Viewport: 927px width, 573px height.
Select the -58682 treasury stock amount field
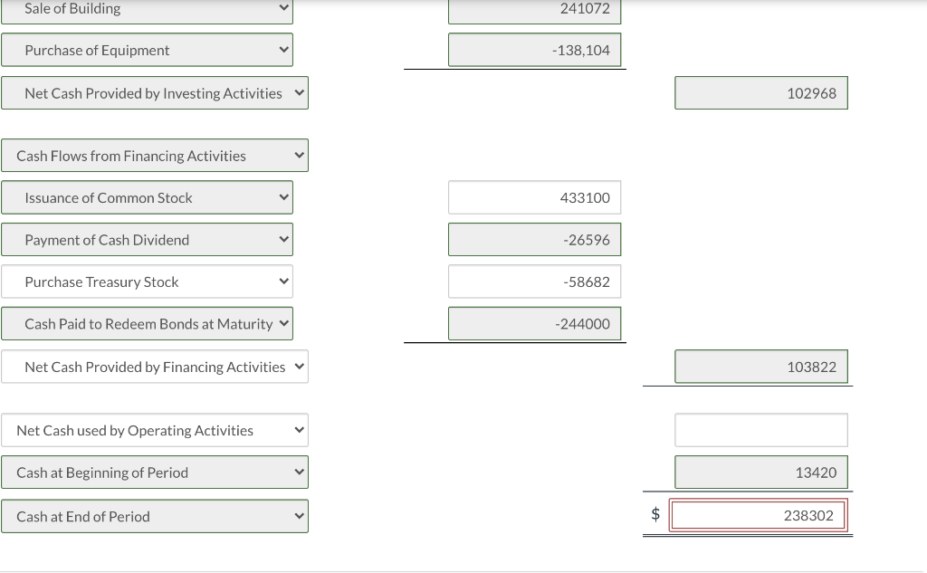[534, 282]
